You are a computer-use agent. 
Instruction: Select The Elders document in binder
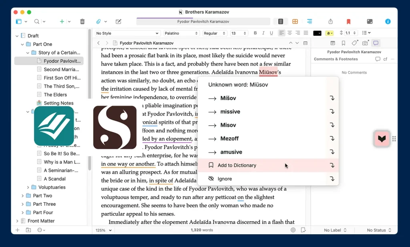click(55, 94)
